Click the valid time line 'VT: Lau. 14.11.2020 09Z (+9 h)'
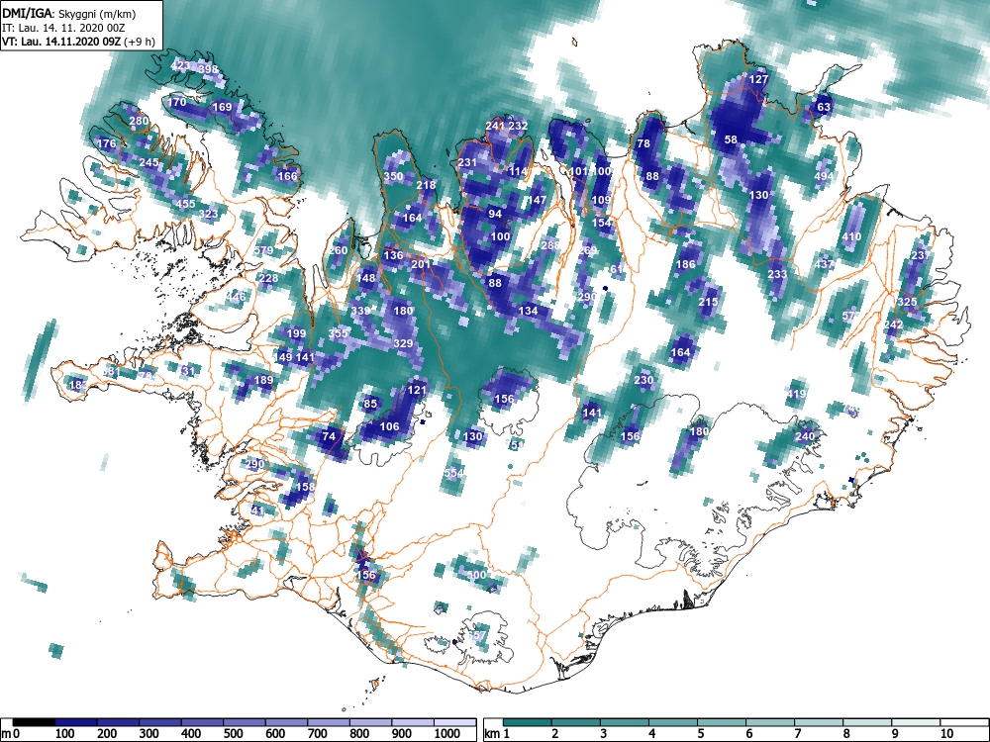The width and height of the screenshot is (990, 742). tap(78, 42)
